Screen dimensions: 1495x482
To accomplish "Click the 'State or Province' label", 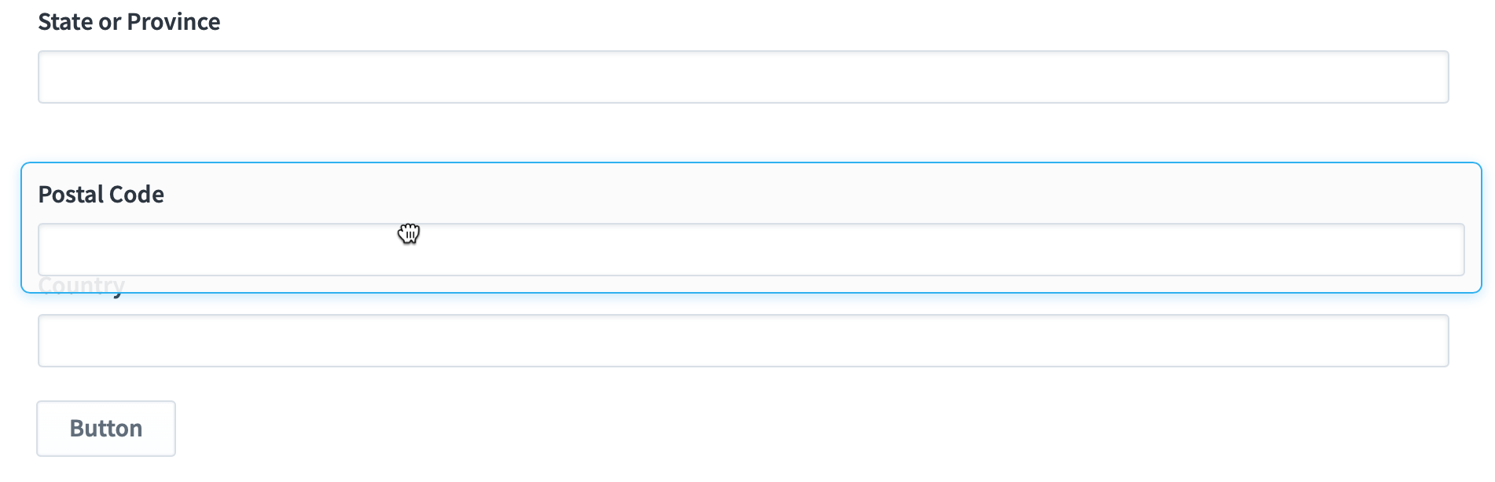I will click(x=129, y=22).
